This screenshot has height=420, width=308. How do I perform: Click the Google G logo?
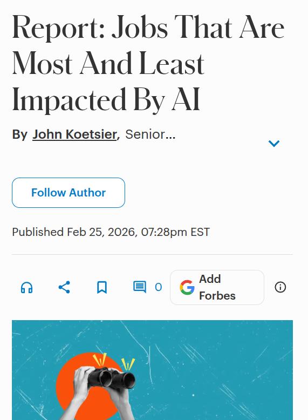pyautogui.click(x=187, y=287)
